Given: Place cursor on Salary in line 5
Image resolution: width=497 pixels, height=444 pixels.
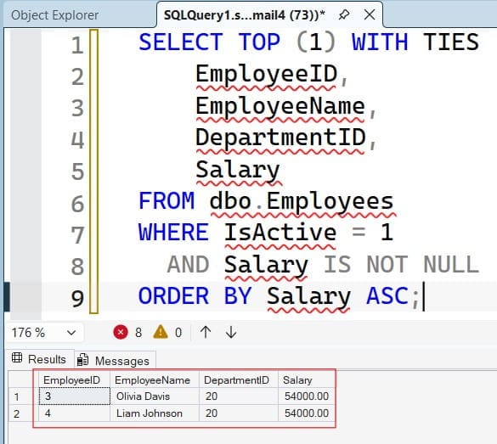Looking at the screenshot, I should [238, 171].
